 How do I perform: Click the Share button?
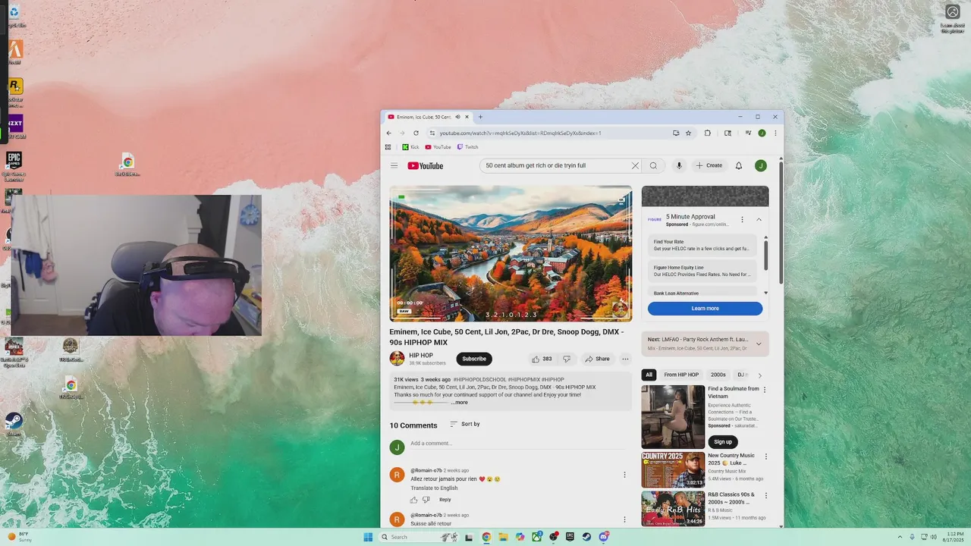coord(597,359)
